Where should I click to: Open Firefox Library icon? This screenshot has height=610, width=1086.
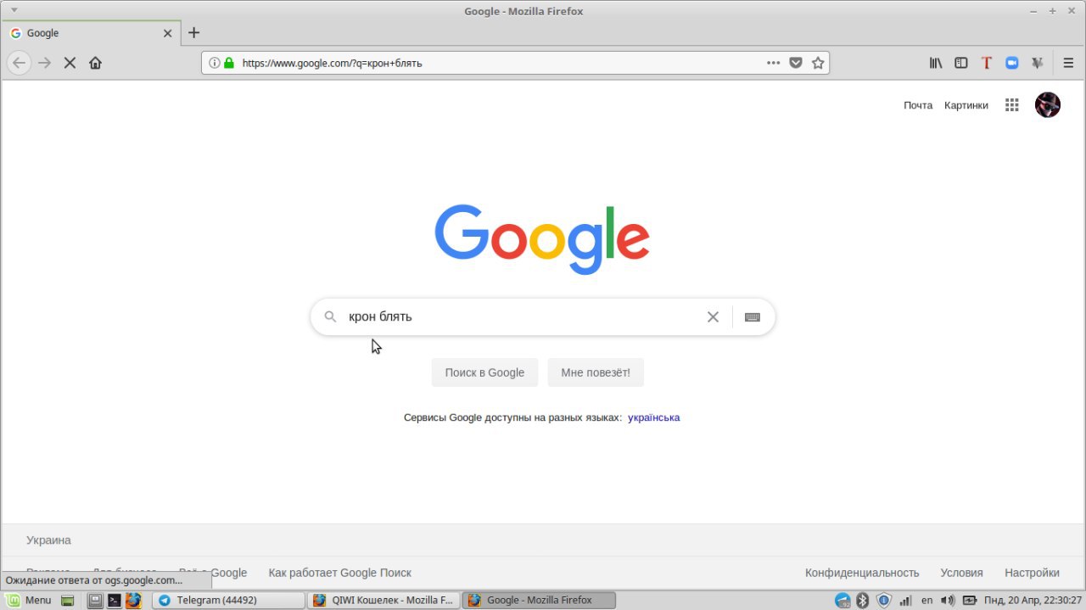pyautogui.click(x=936, y=63)
